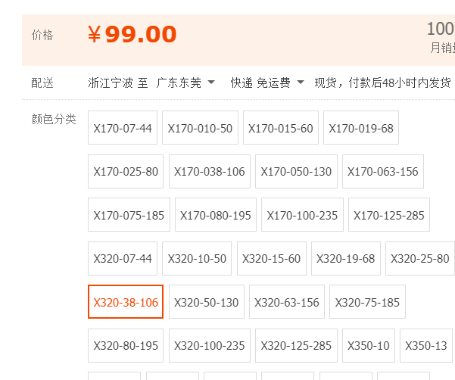The height and width of the screenshot is (380, 455).
Task: Select X170-019-68 variant
Action: pyautogui.click(x=361, y=128)
